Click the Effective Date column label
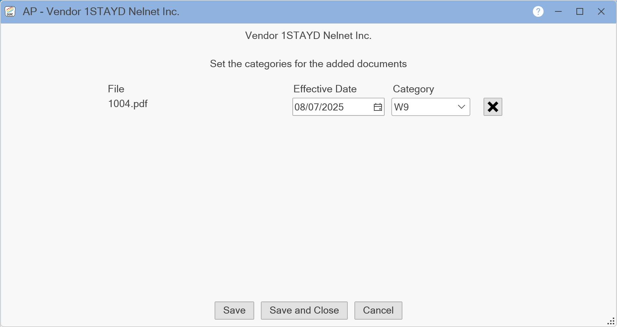This screenshot has width=617, height=327. [325, 89]
